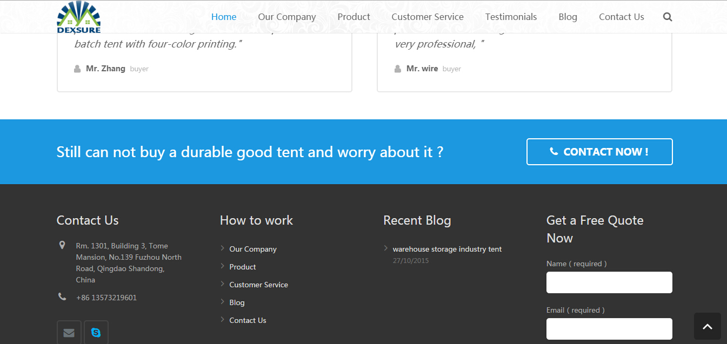Follow the footer Our Company link
727x344 pixels.
tap(253, 249)
